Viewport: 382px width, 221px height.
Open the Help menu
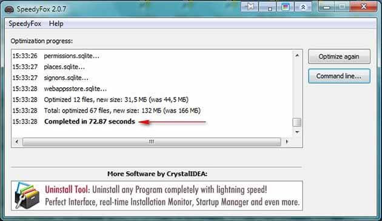tap(56, 24)
